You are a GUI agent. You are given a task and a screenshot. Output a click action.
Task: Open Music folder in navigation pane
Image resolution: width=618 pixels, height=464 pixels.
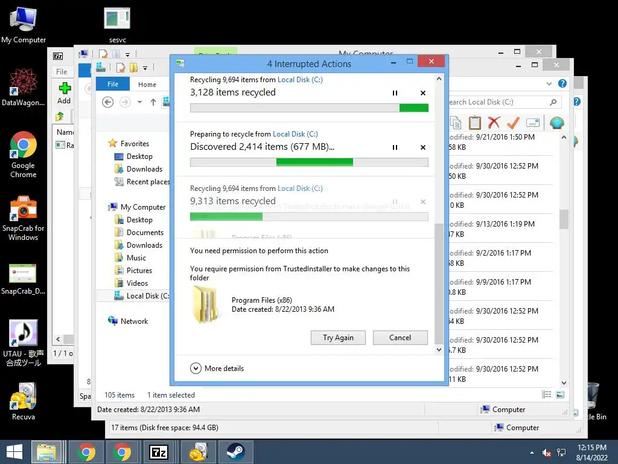coord(130,257)
